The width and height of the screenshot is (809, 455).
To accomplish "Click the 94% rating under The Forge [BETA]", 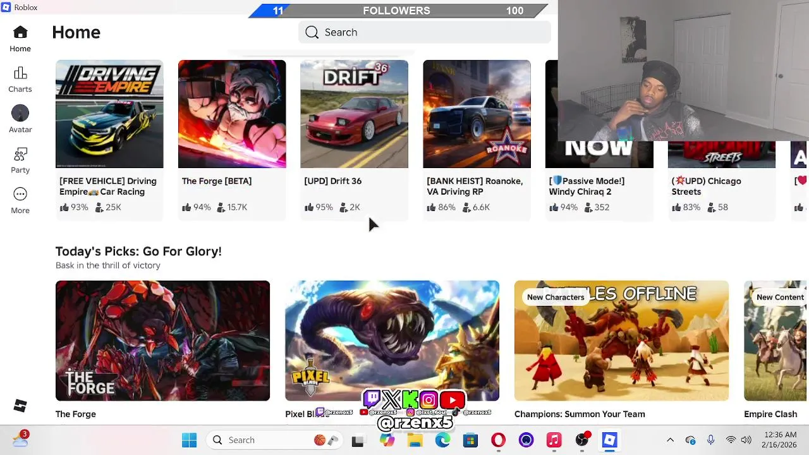I will point(197,207).
